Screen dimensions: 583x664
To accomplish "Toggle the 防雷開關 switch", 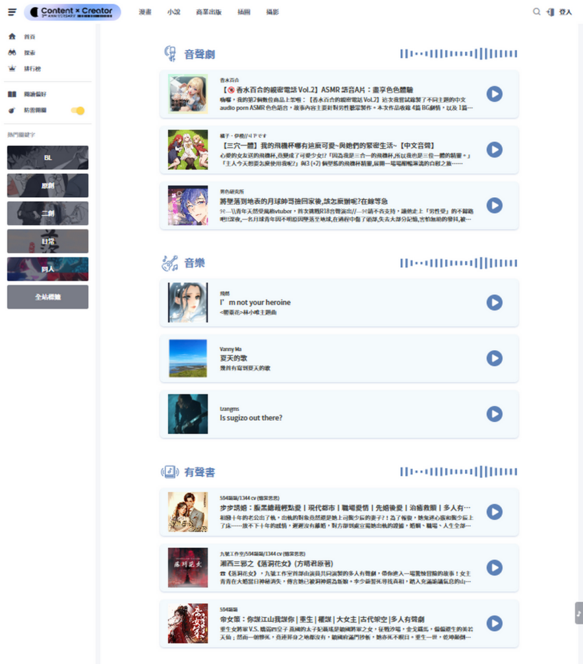I will pyautogui.click(x=77, y=110).
